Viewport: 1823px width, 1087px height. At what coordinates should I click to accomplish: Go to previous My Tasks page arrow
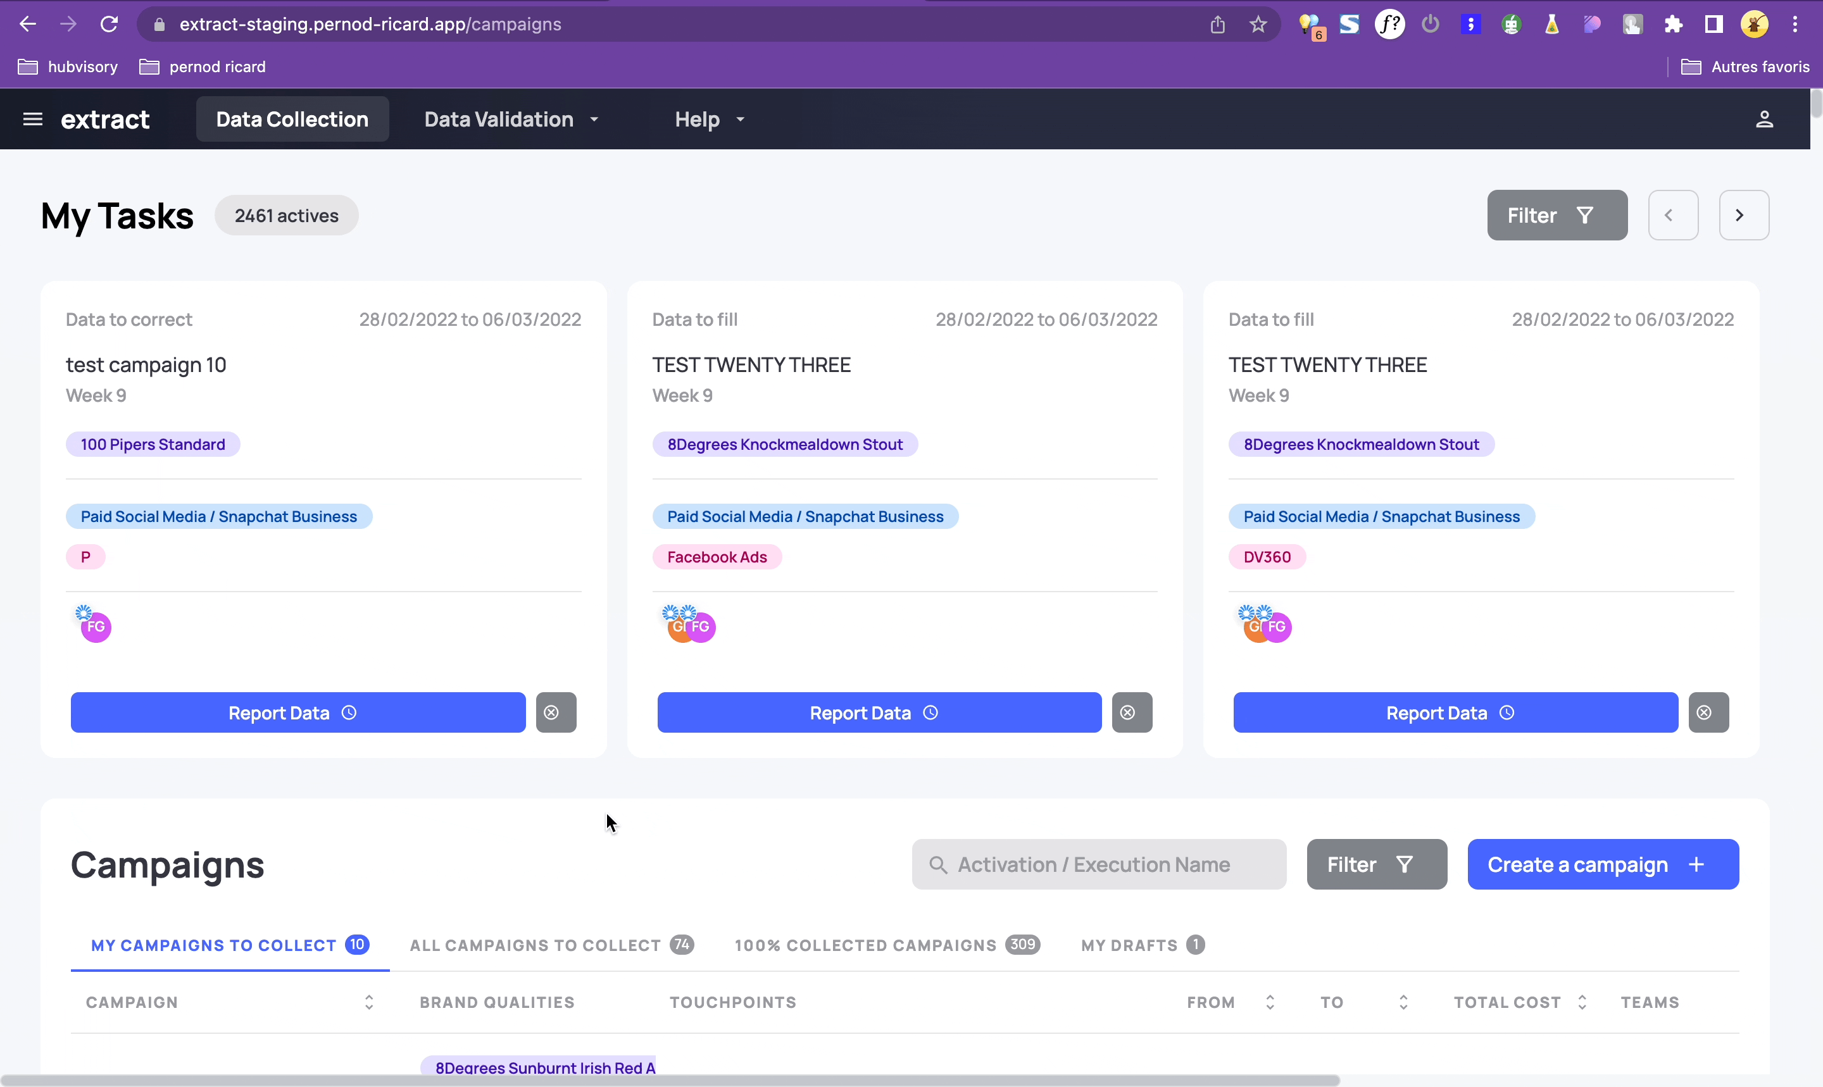[1673, 215]
